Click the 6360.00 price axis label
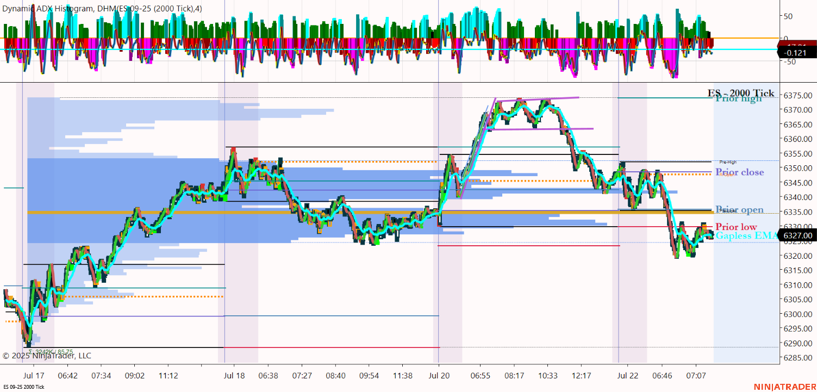The width and height of the screenshot is (817, 392). pos(797,139)
